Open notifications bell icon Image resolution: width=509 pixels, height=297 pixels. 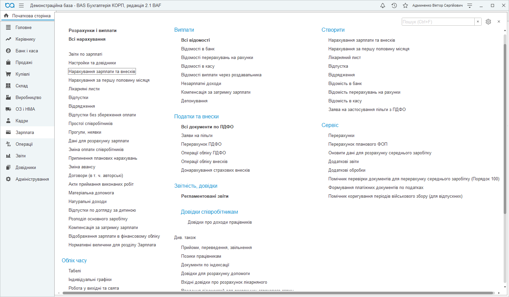[383, 5]
